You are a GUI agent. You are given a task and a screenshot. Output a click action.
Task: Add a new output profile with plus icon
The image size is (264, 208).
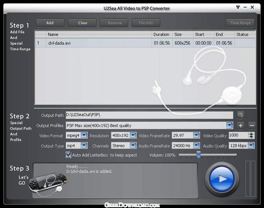241,126
